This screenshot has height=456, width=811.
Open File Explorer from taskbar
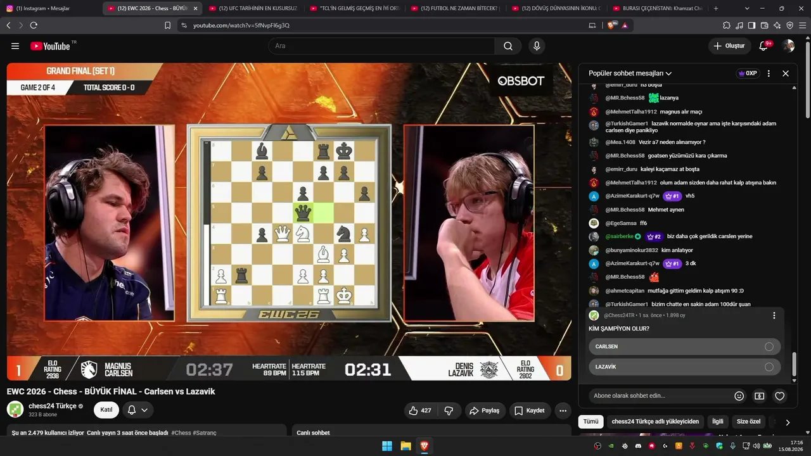click(405, 446)
